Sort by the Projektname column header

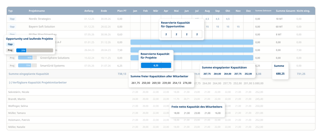pos(37,11)
